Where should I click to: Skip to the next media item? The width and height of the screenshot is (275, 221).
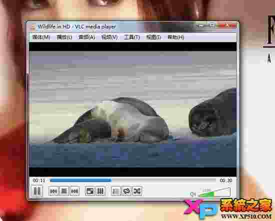tap(74, 191)
